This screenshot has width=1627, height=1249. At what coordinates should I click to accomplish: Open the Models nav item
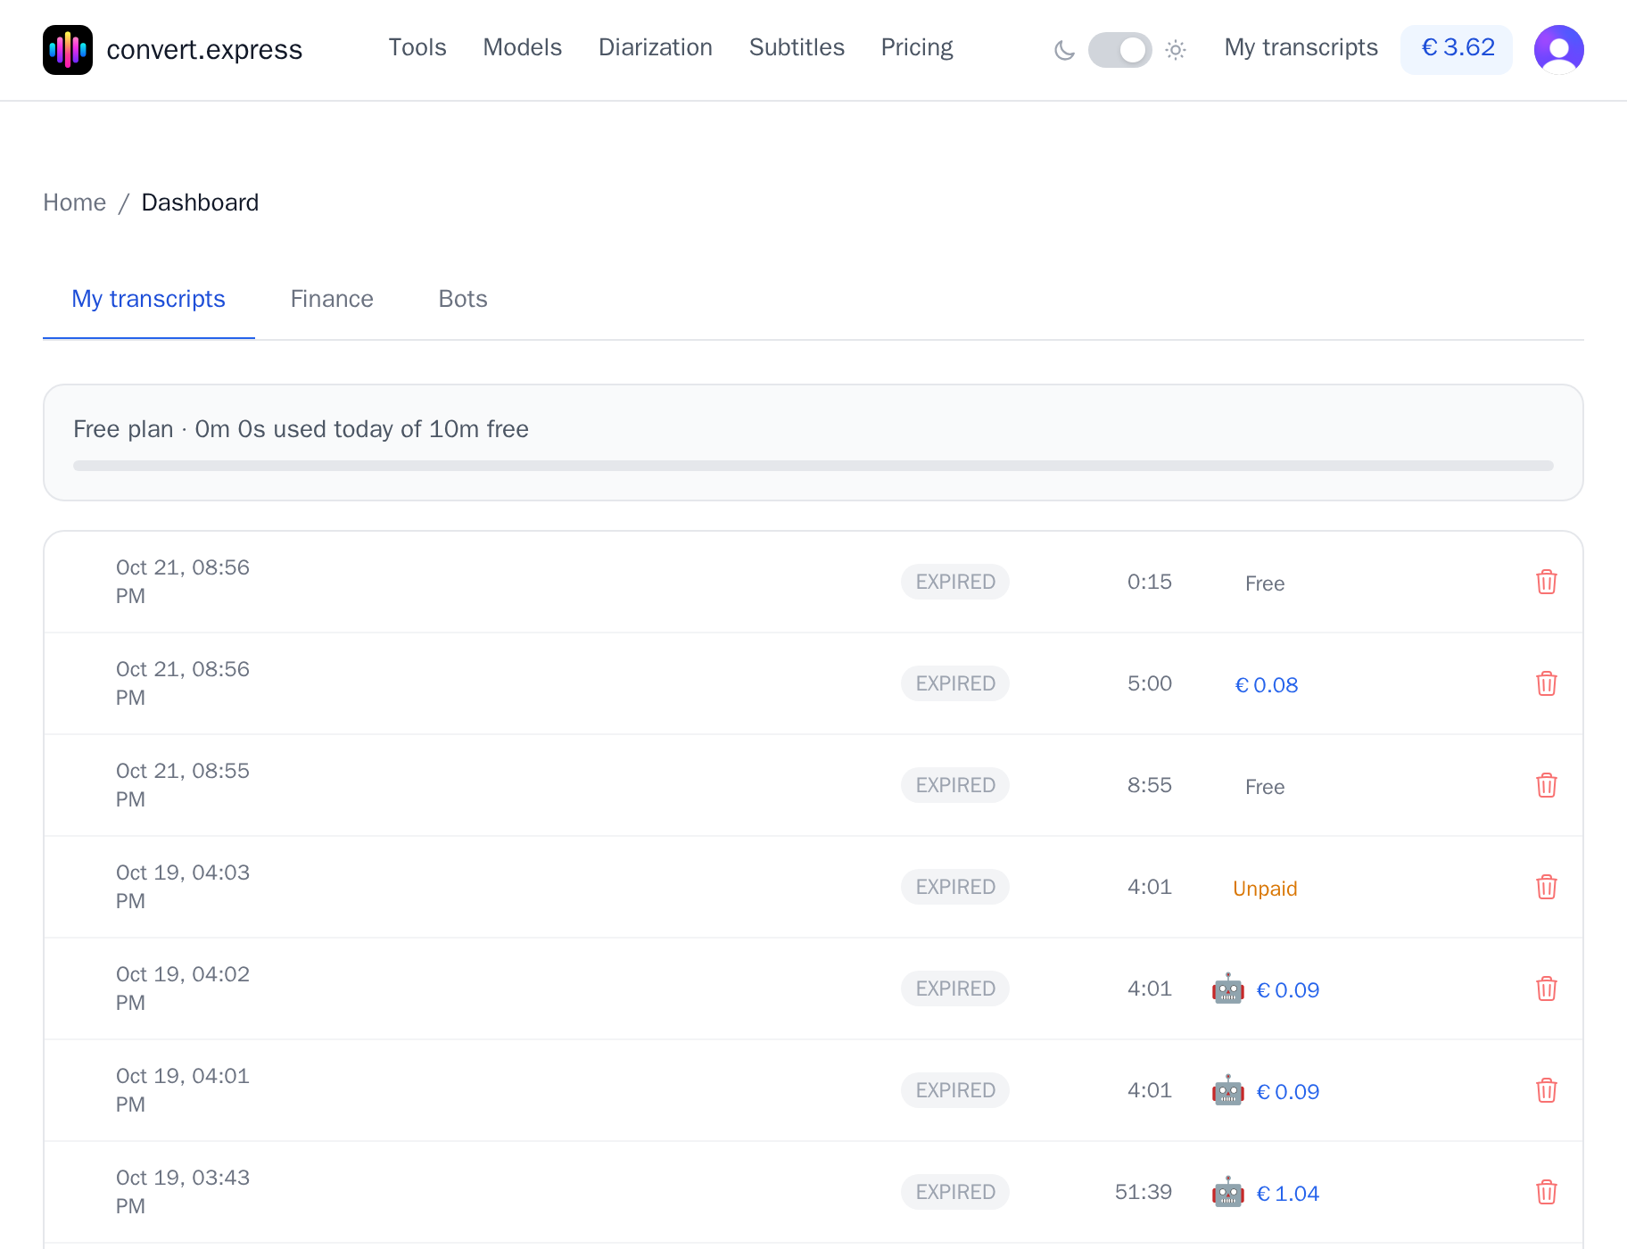click(523, 47)
